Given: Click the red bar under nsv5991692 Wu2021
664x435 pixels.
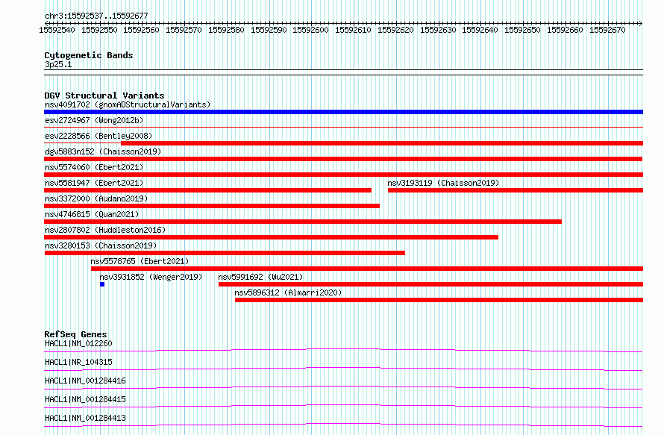Looking at the screenshot, I should 430,284.
